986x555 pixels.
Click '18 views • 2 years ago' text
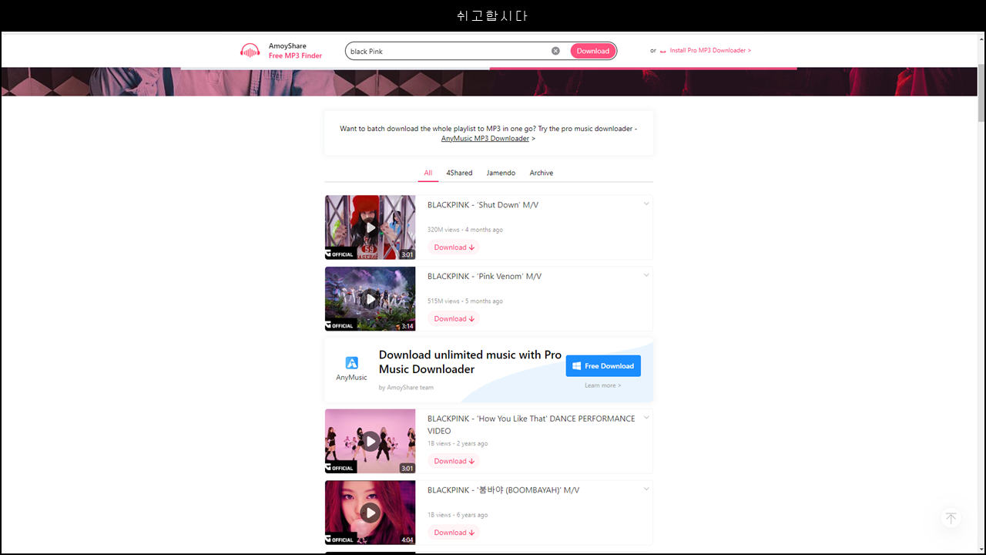click(x=458, y=444)
